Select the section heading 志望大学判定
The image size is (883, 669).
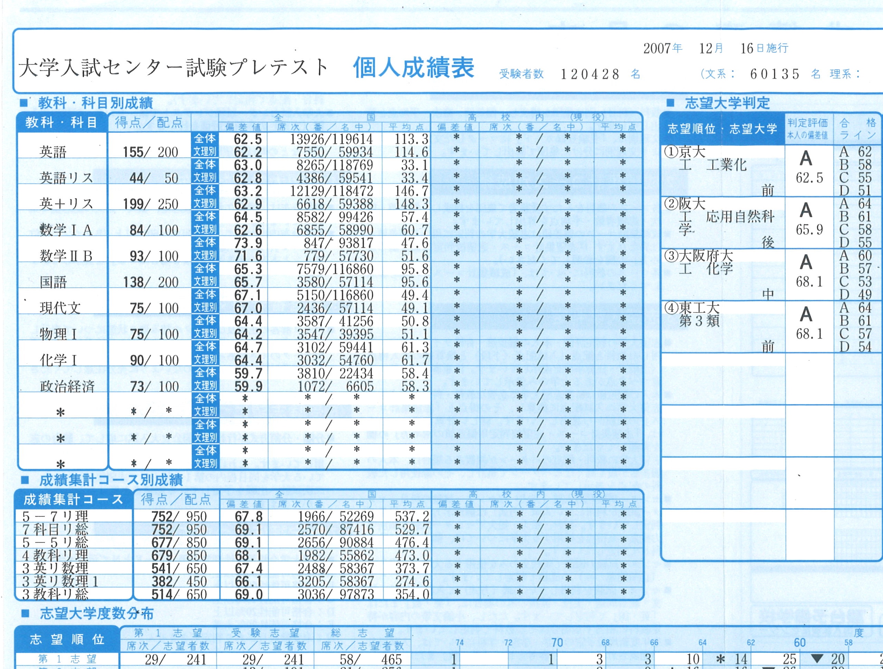pos(727,103)
